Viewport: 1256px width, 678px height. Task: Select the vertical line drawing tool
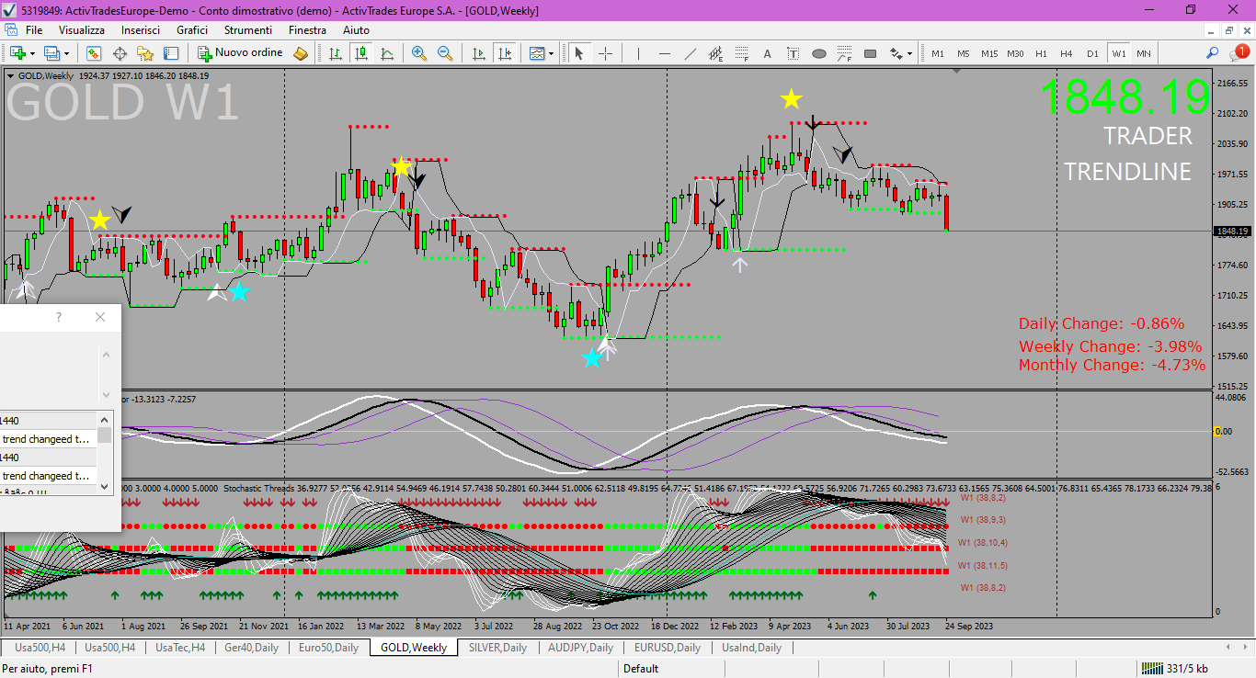638,53
